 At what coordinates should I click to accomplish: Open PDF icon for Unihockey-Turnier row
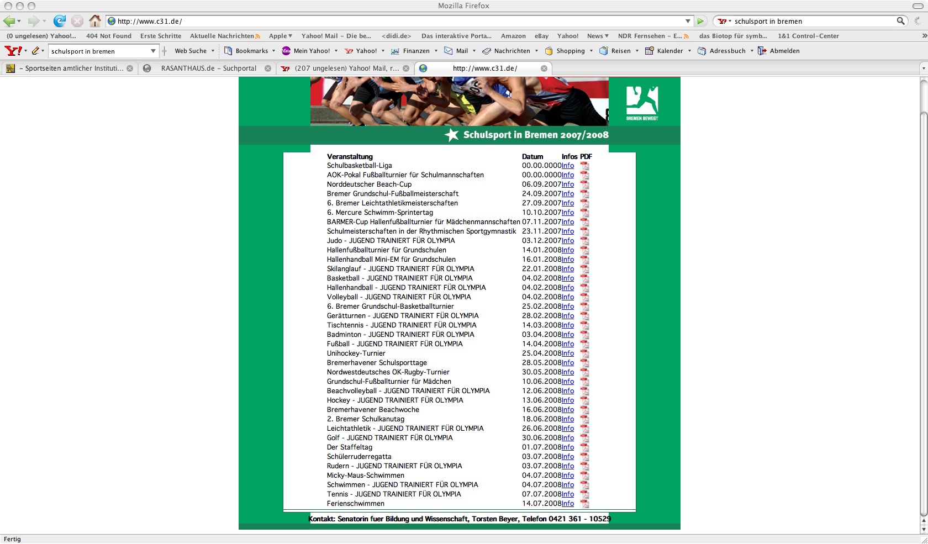point(584,353)
